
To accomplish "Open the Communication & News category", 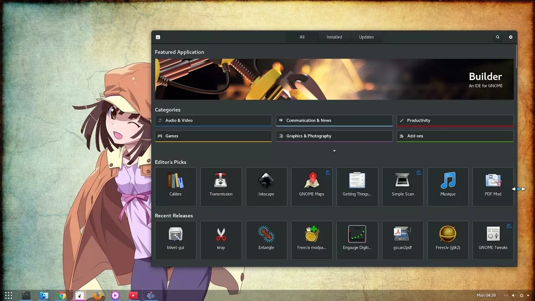I will coord(334,120).
